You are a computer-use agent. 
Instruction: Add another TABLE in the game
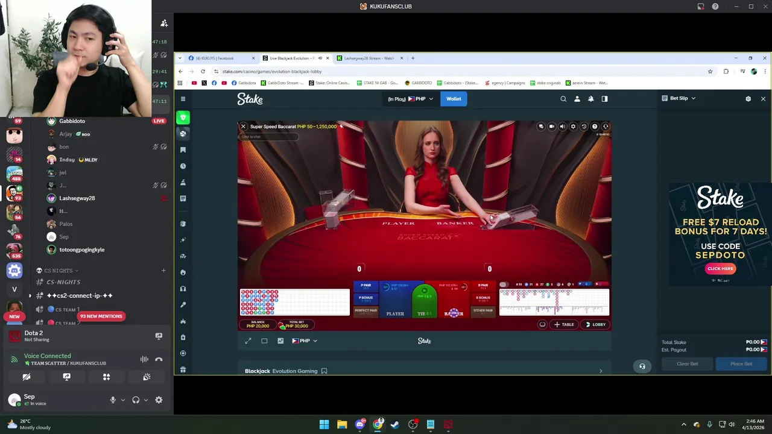564,325
